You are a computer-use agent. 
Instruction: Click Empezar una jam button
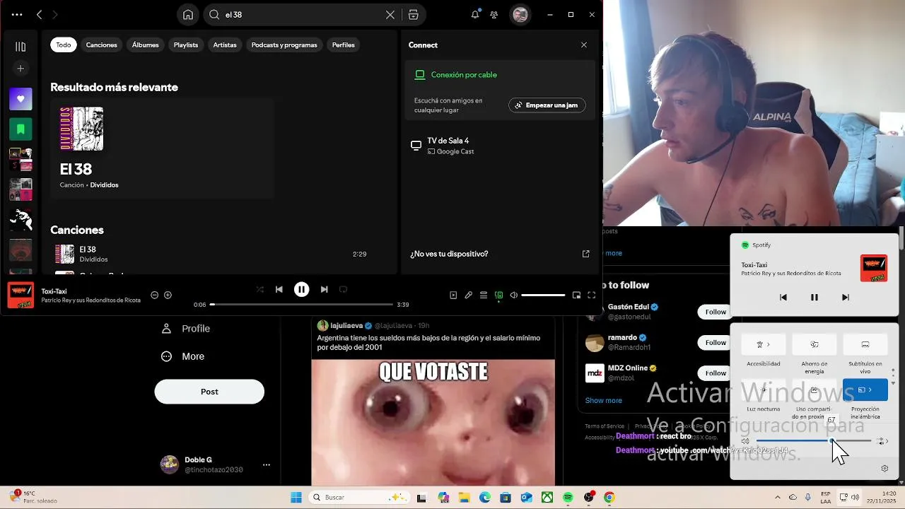click(547, 105)
